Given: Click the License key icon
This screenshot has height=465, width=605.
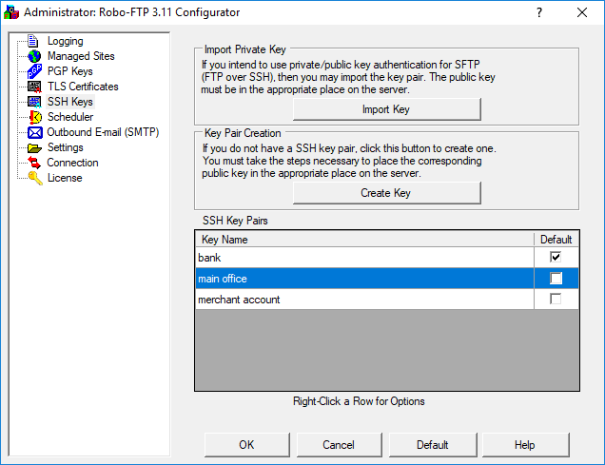Looking at the screenshot, I should coord(35,178).
